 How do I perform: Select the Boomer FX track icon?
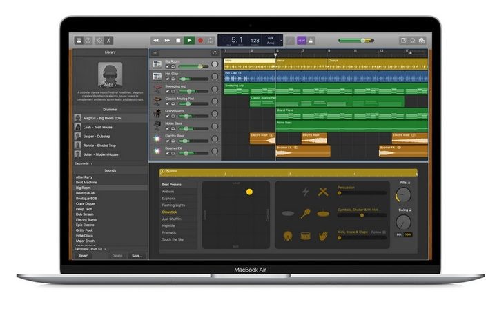click(x=157, y=151)
